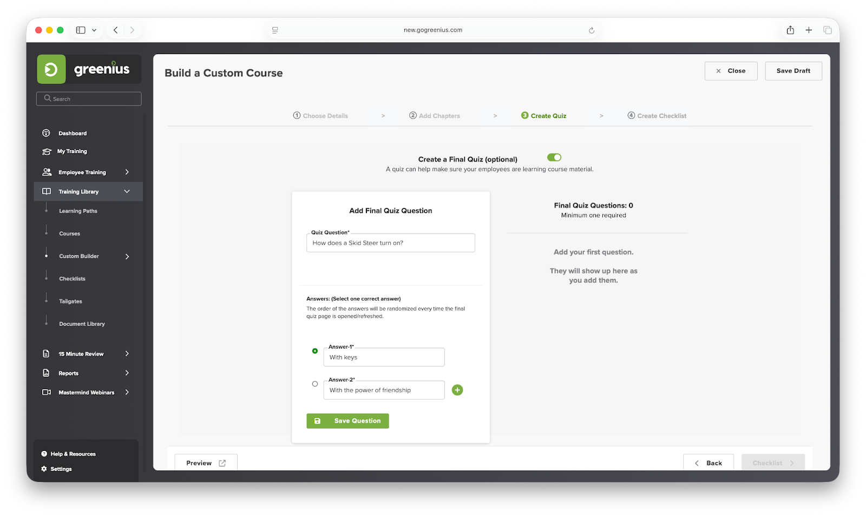Click the Training Library book icon
Screen dimensions: 866x517
(47, 192)
